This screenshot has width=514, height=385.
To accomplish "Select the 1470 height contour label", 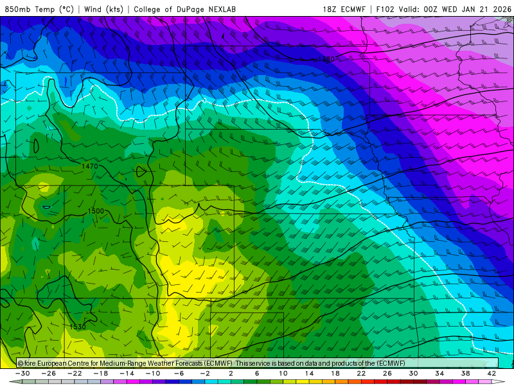I will pyautogui.click(x=90, y=166).
